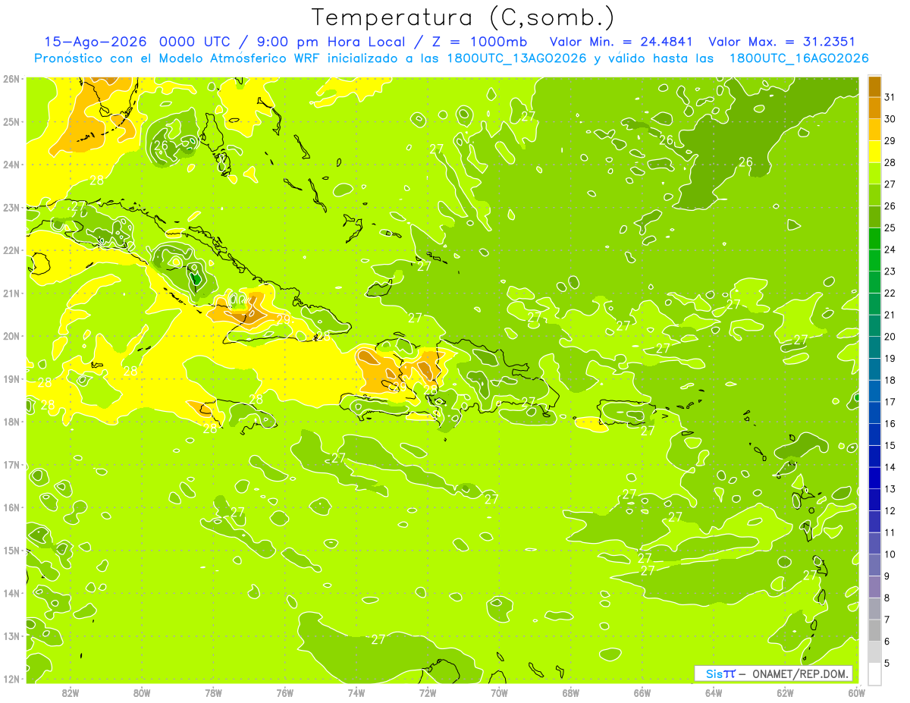Click the "62W" longitude axis label
910x703 pixels.
click(x=785, y=692)
